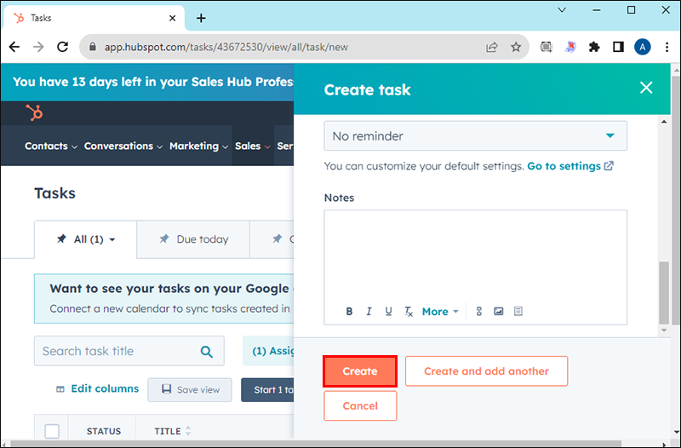
Task: Click the Save view button
Action: [x=190, y=390]
